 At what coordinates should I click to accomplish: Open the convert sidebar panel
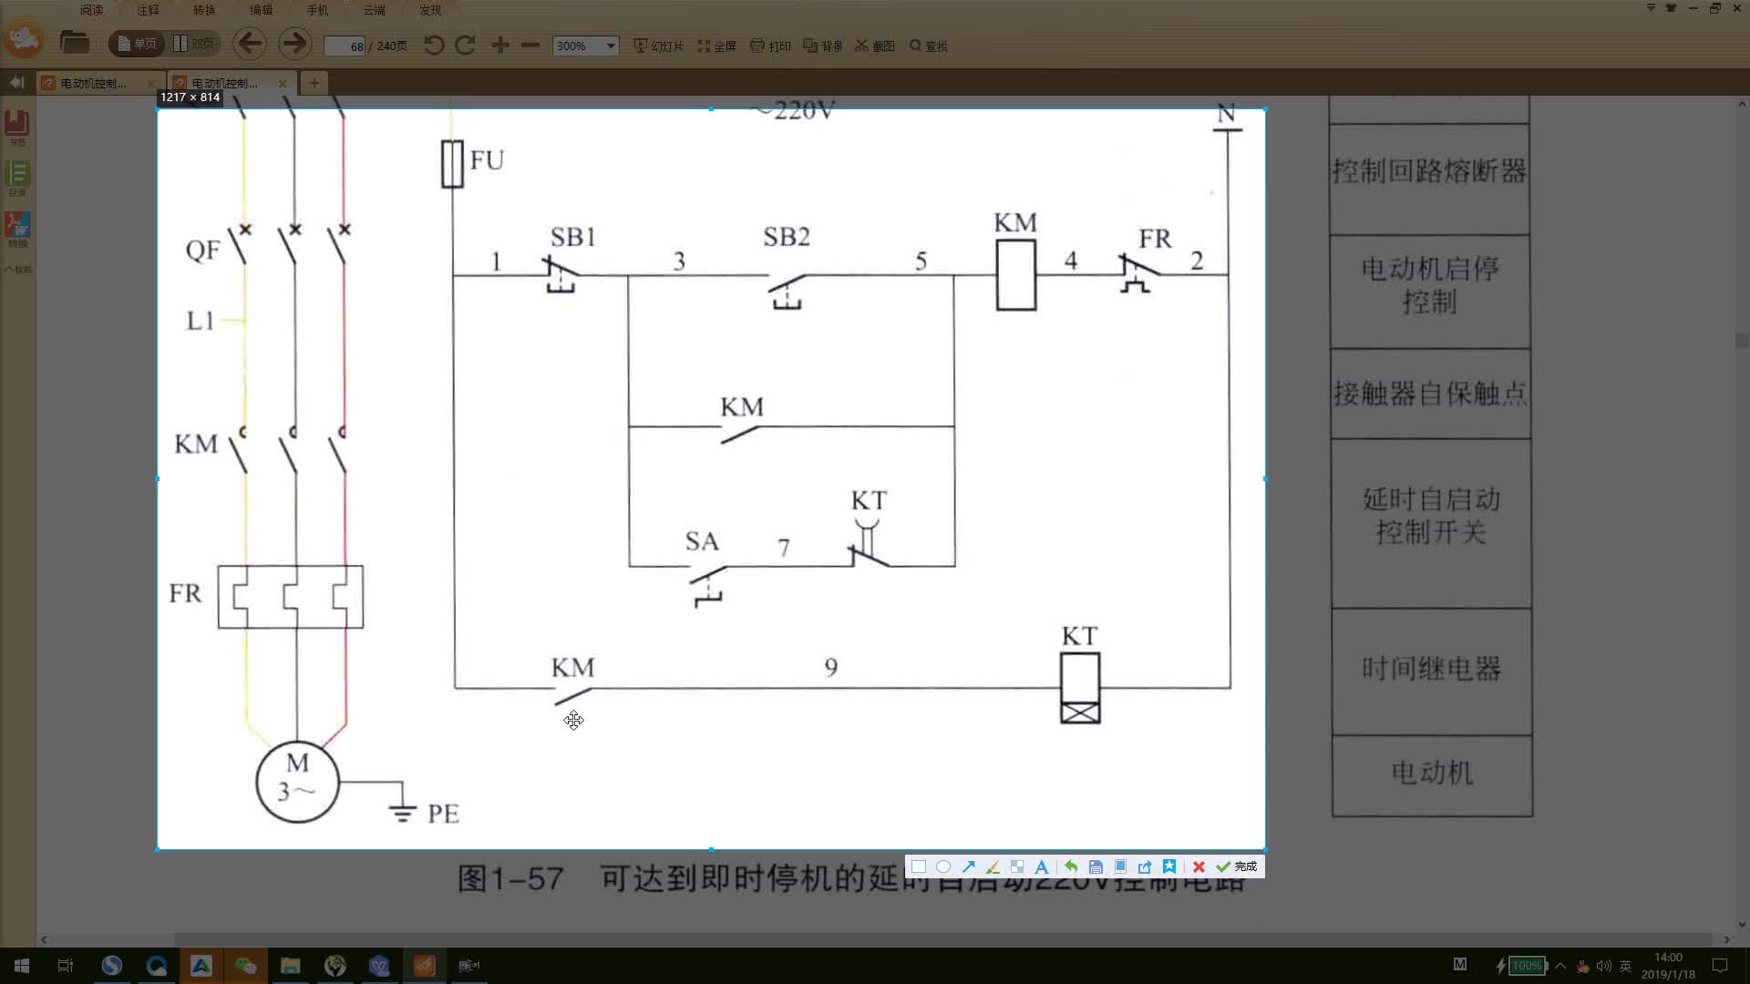(x=17, y=230)
